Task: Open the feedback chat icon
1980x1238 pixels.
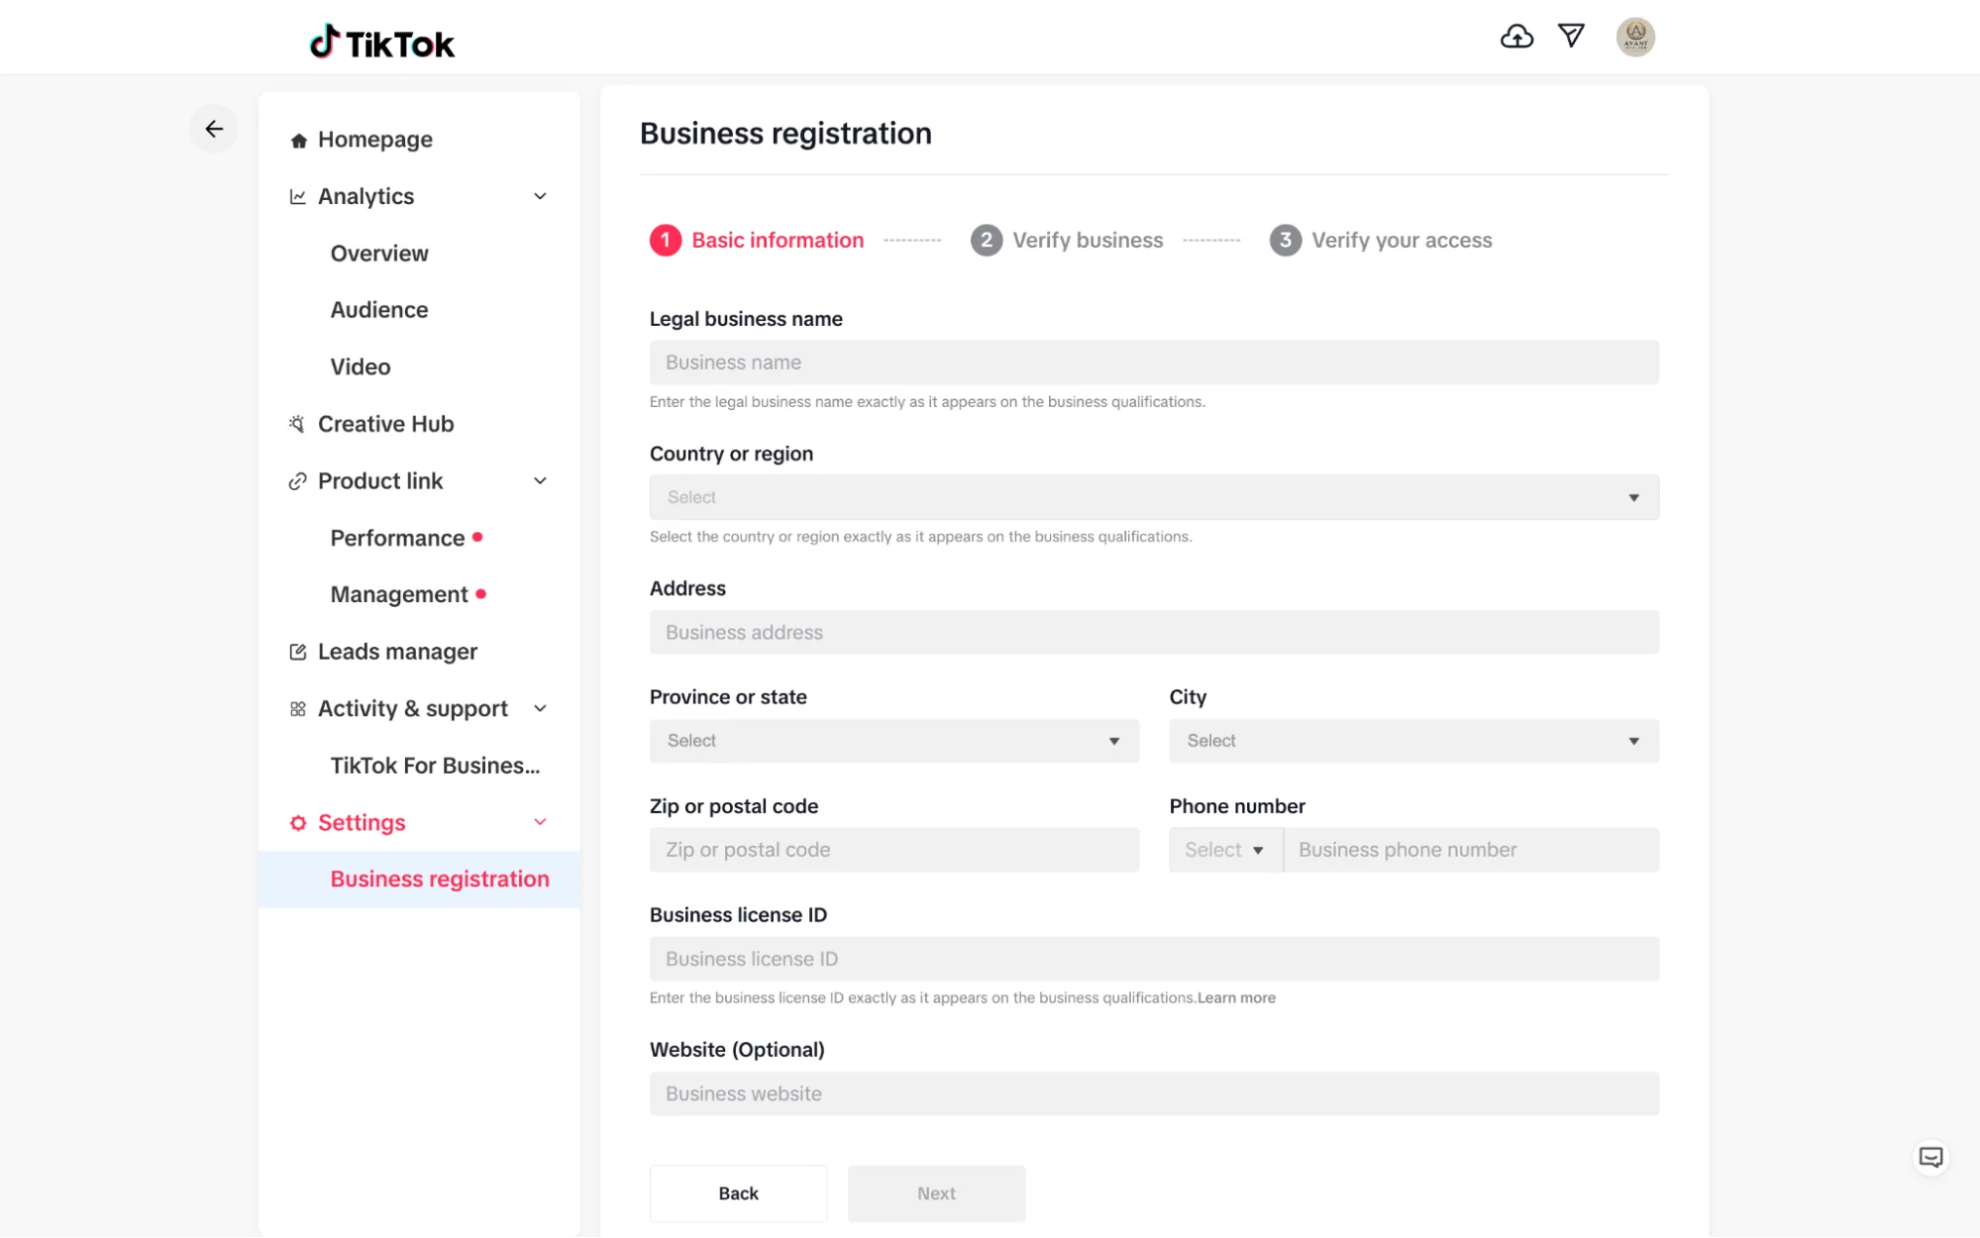Action: point(1929,1157)
